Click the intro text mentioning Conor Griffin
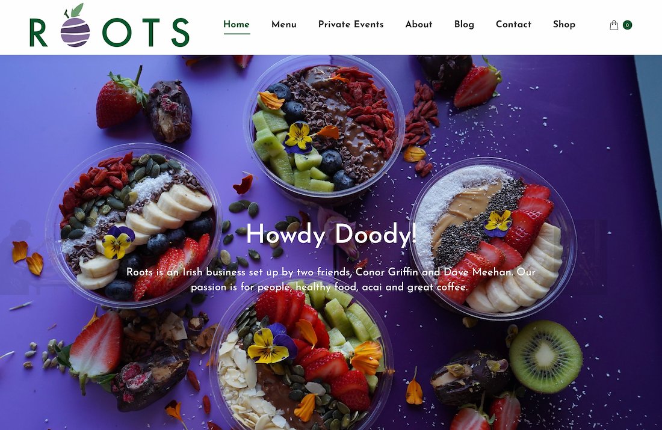 (x=331, y=280)
